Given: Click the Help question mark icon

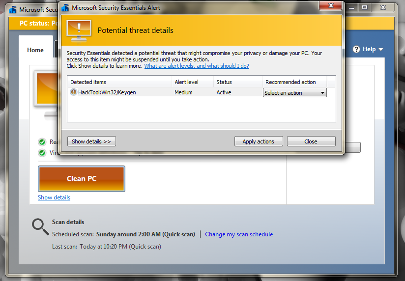Looking at the screenshot, I should pos(356,49).
